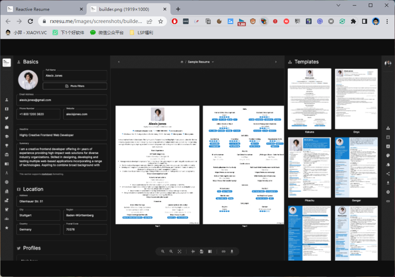Click the home icon in the breadcrumb

click(182, 62)
